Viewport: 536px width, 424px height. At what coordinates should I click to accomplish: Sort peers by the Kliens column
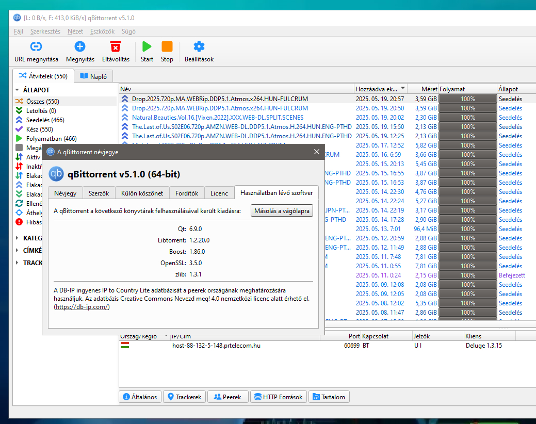pos(489,336)
